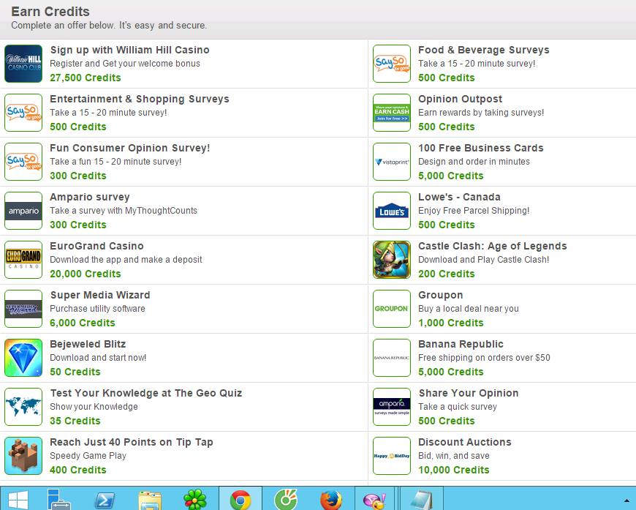
Task: Click the 20,000 Credits reward text
Action: click(86, 274)
